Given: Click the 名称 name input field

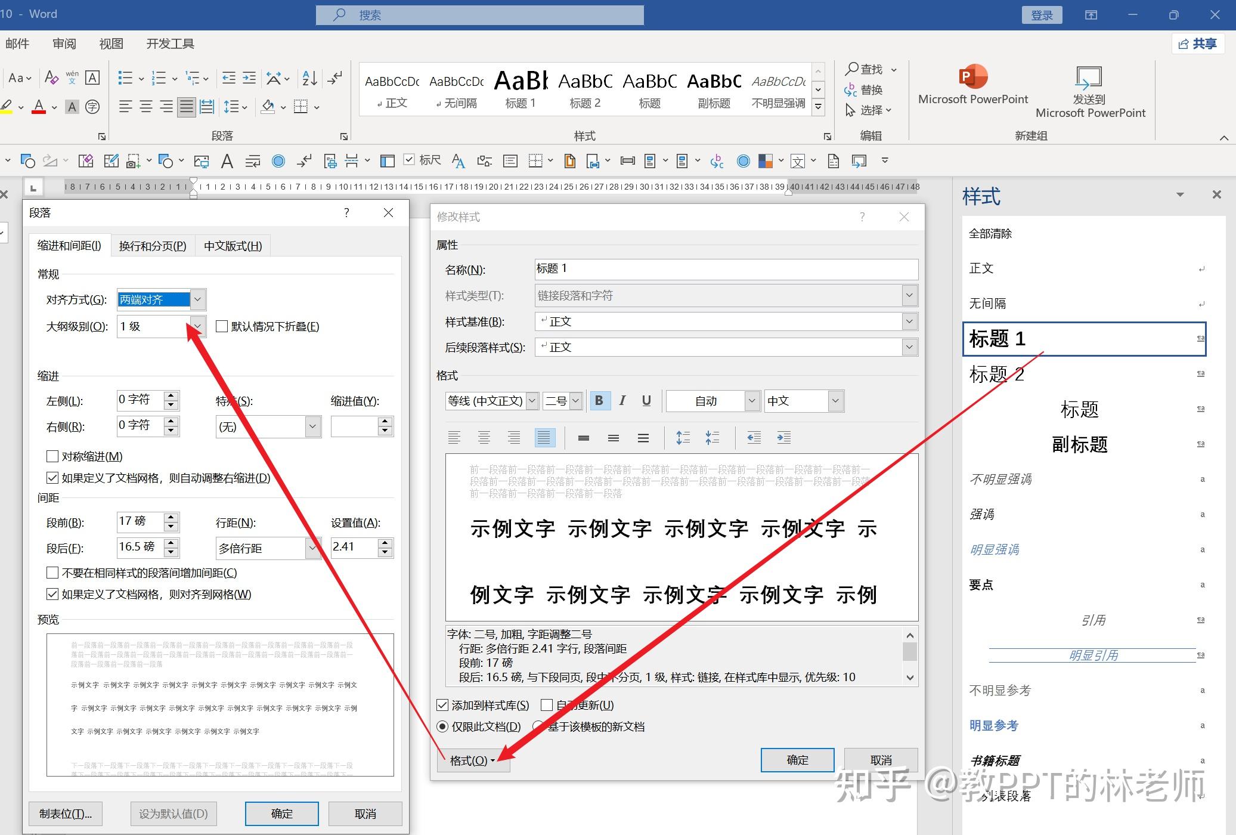Looking at the screenshot, I should (x=726, y=269).
